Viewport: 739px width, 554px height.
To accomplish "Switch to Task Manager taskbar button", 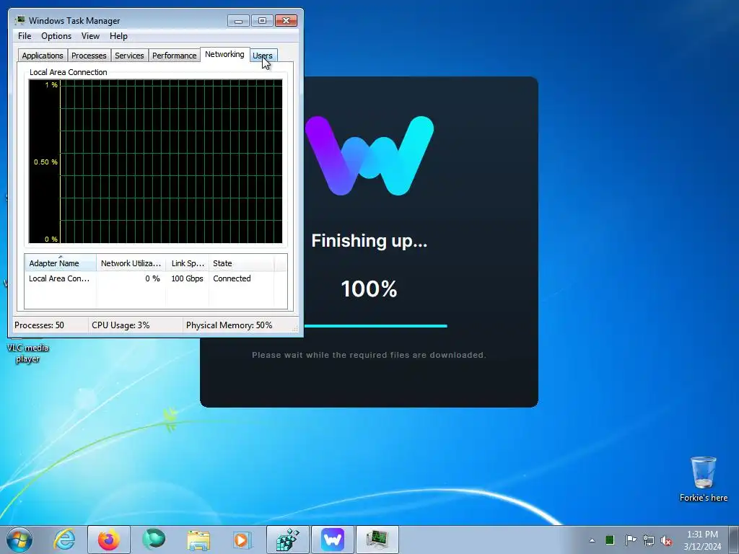I will click(377, 540).
